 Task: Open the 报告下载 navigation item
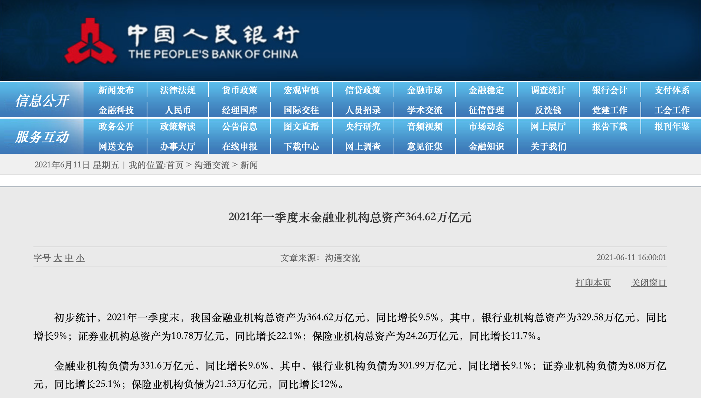point(609,127)
